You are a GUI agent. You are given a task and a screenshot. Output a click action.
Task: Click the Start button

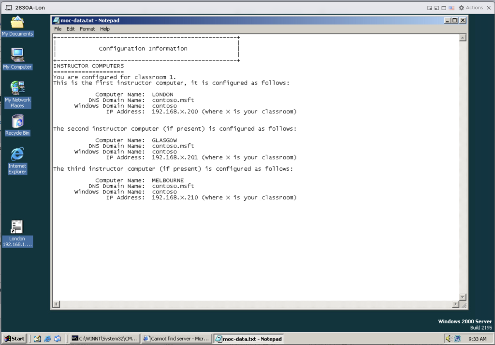pyautogui.click(x=14, y=339)
